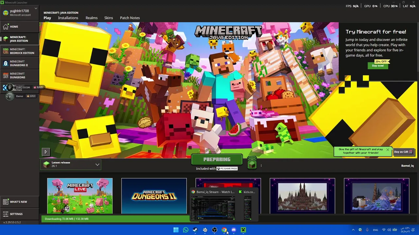Image resolution: width=419 pixels, height=235 pixels.
Task: Open the Wi-Fi network tray icon
Action: click(384, 230)
